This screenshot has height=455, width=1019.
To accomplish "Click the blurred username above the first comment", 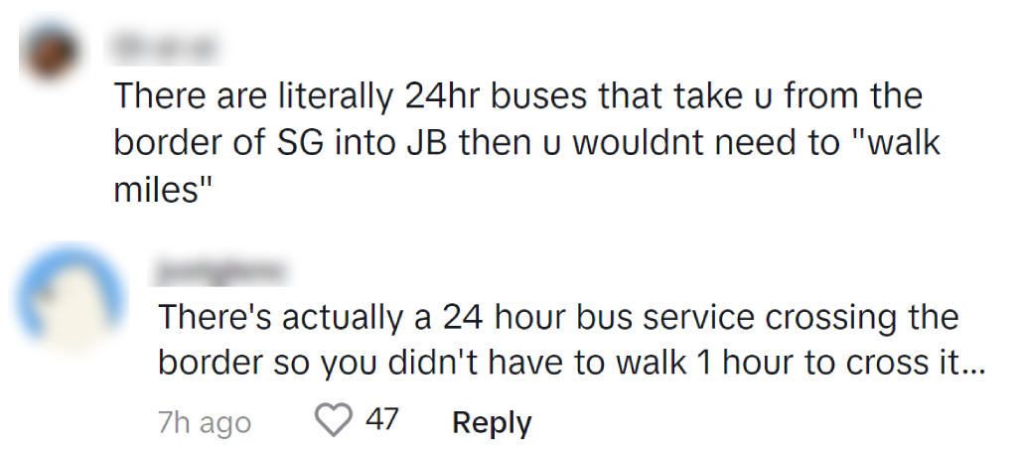I will tap(165, 46).
